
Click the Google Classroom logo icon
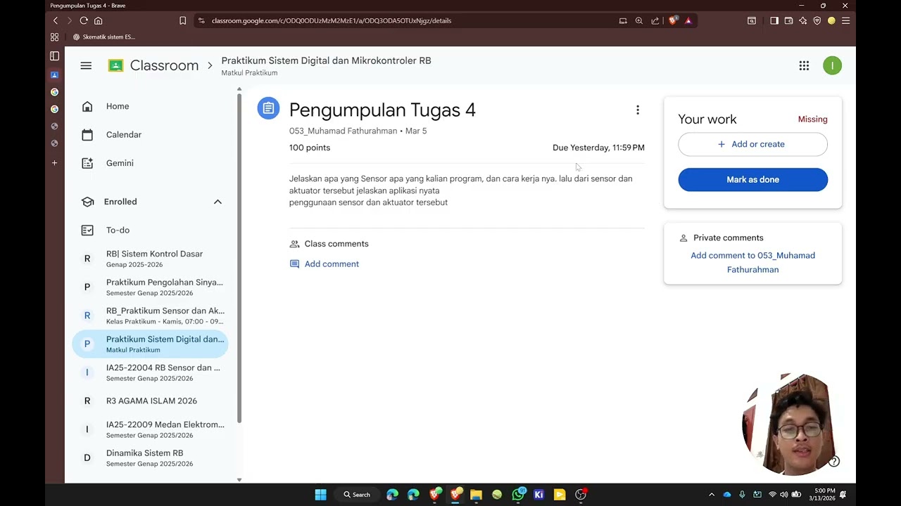(x=115, y=65)
